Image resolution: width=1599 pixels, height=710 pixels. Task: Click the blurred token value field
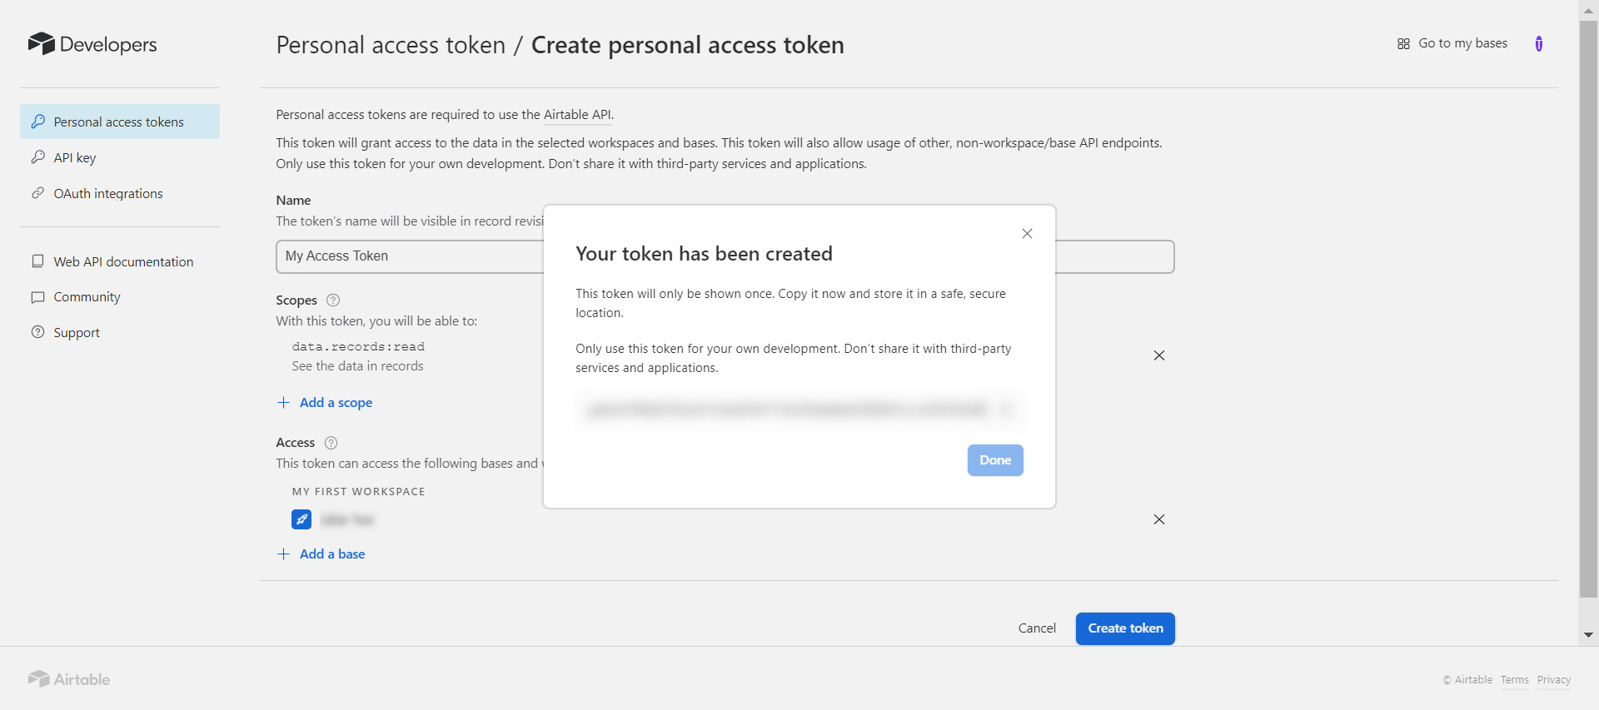tap(787, 410)
